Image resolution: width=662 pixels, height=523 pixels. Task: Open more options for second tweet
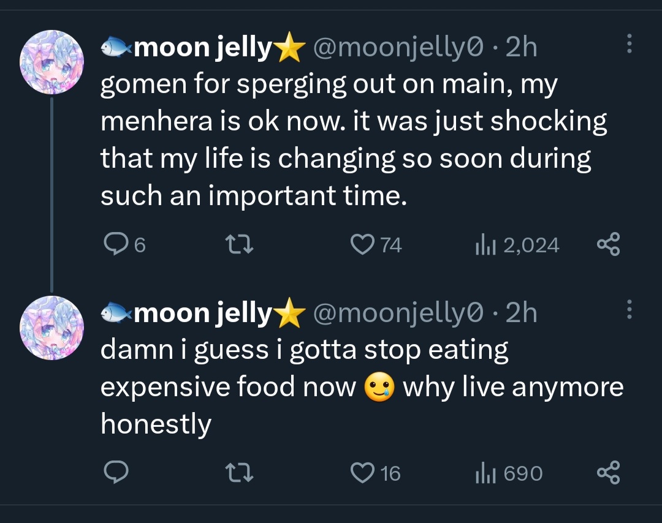629,309
